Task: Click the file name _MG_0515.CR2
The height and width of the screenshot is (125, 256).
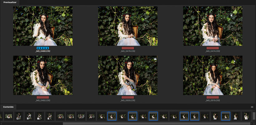Action: (x=213, y=100)
